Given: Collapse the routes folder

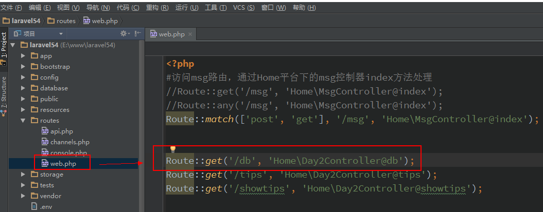Looking at the screenshot, I should point(23,121).
